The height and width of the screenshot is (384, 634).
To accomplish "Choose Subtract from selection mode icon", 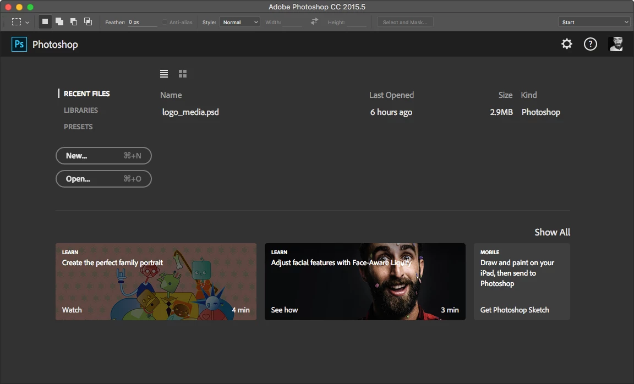I will pyautogui.click(x=74, y=22).
